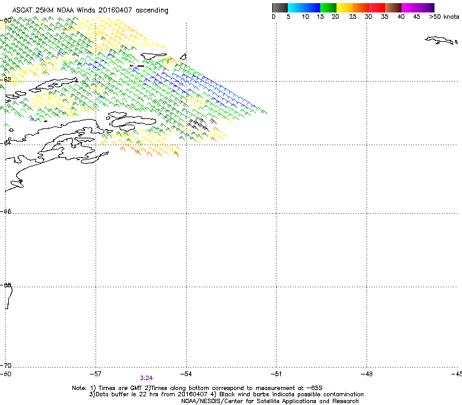Click the title text "ASCAT 25KM NOAA Winds 20160407 ascending"
Viewport: 462px width, 405px height.
pos(90,11)
